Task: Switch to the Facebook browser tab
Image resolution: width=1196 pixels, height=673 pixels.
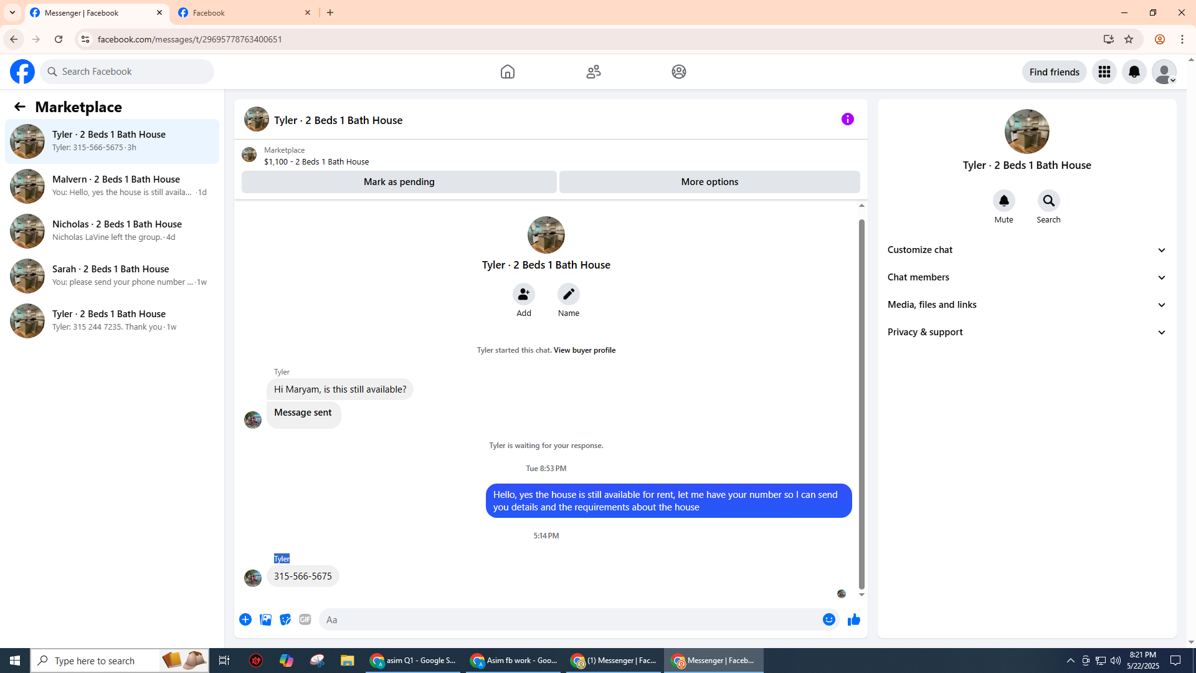Action: pyautogui.click(x=245, y=12)
